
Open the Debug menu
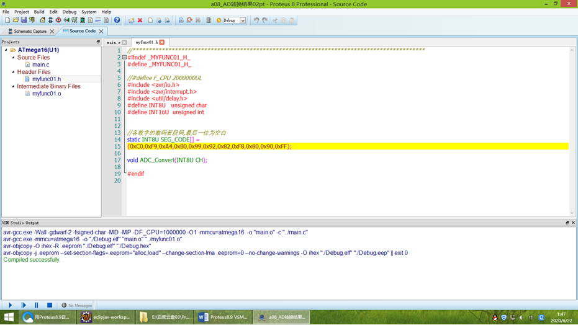[x=70, y=12]
